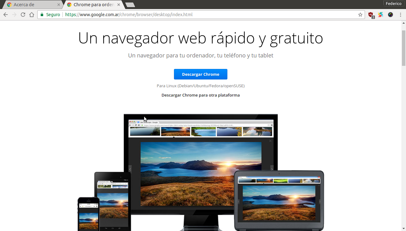Open the home page icon
406x231 pixels.
click(31, 15)
